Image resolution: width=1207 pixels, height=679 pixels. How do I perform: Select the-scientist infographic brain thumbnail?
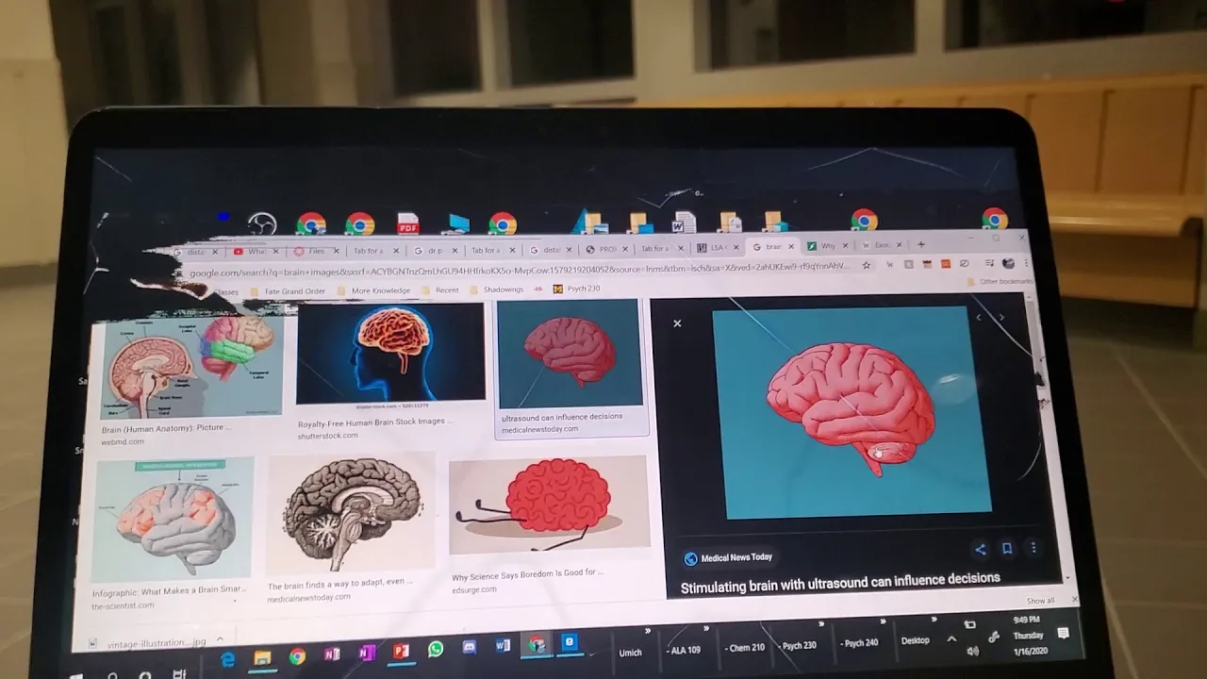click(173, 519)
